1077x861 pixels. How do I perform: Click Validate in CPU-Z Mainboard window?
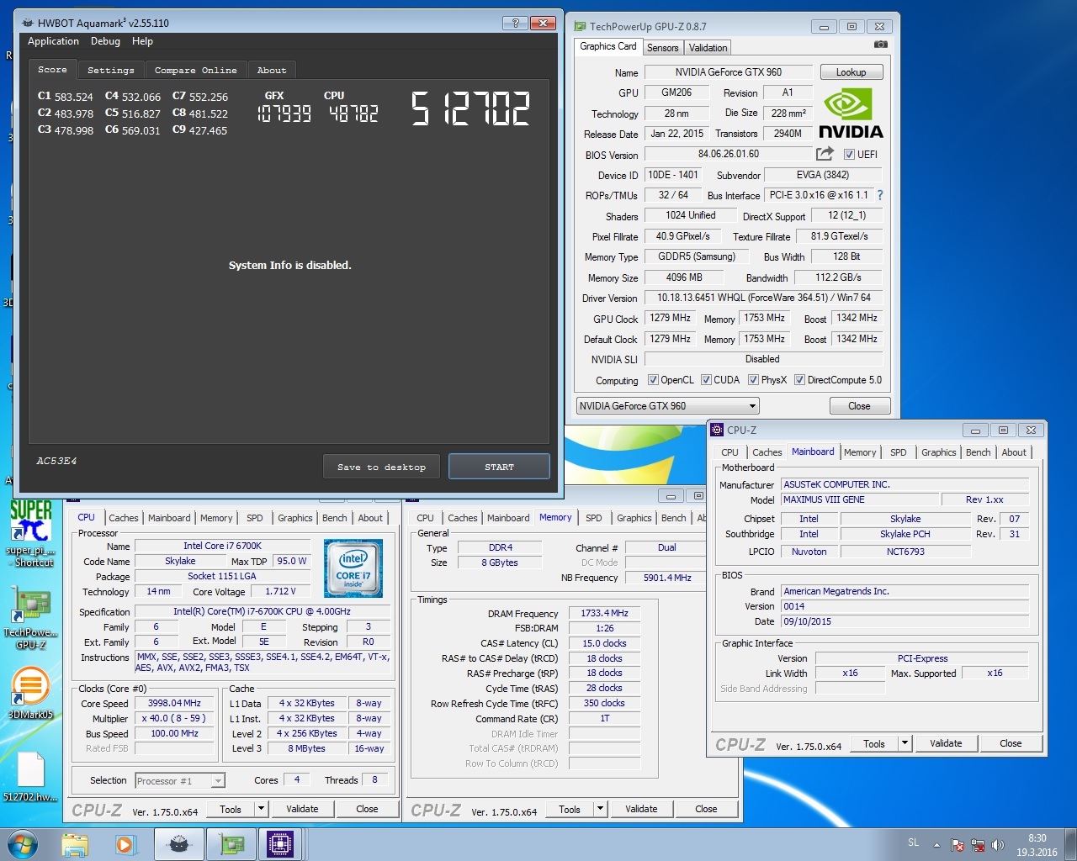pyautogui.click(x=946, y=743)
